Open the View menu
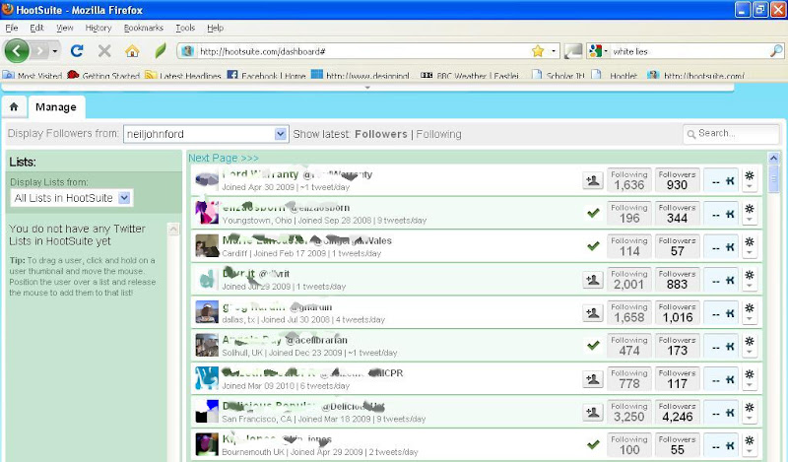The height and width of the screenshot is (462, 788). 64,28
